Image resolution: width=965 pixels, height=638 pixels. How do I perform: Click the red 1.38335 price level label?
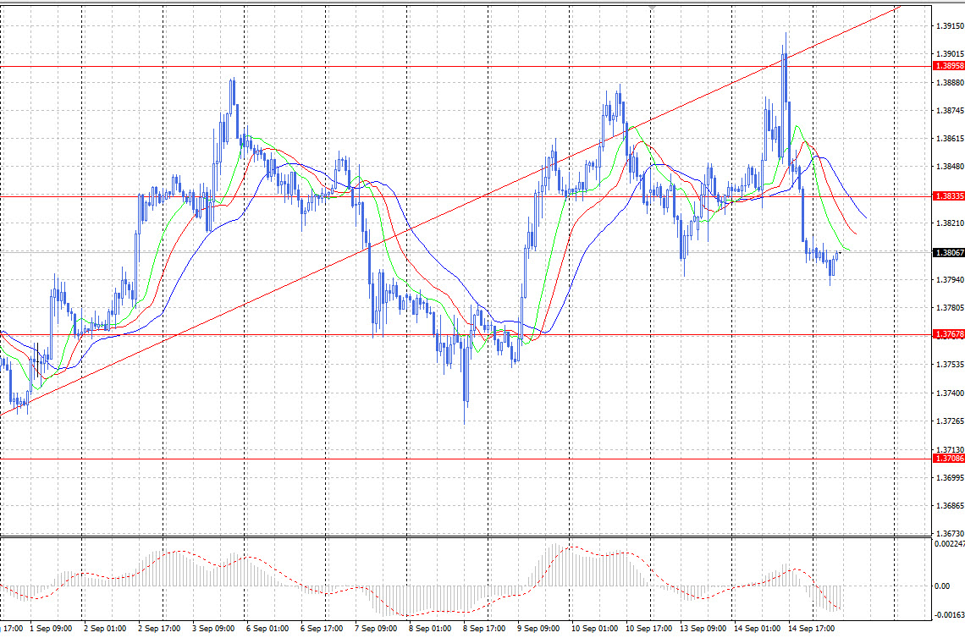(949, 196)
